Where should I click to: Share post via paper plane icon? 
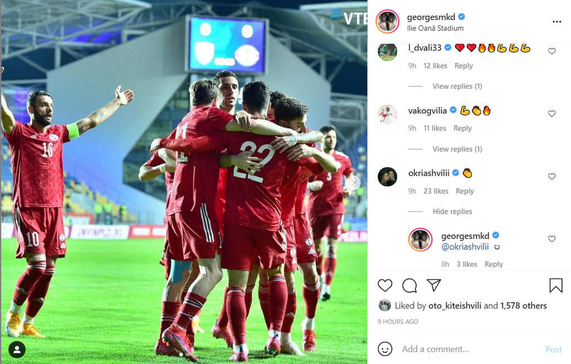tap(434, 285)
